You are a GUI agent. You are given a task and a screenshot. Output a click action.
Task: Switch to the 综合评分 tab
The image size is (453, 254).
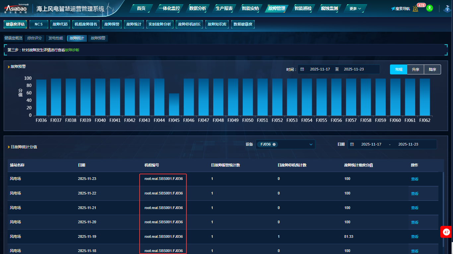[x=34, y=38]
